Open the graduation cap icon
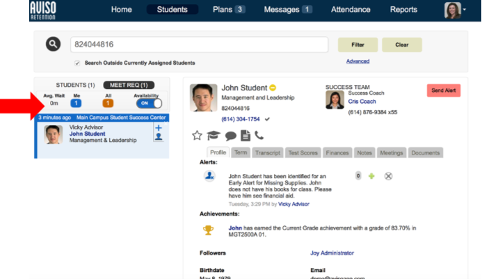482x279 pixels. pyautogui.click(x=214, y=136)
